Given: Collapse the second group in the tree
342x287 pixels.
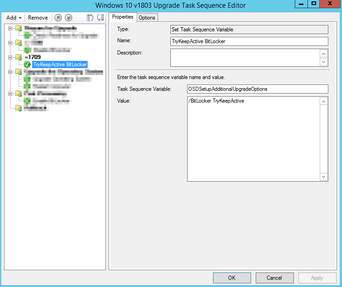Looking at the screenshot, I should pos(10,43).
